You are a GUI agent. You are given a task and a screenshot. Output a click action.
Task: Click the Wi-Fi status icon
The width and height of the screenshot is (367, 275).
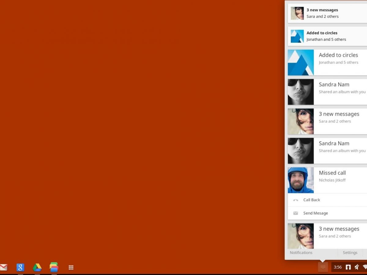[365, 267]
